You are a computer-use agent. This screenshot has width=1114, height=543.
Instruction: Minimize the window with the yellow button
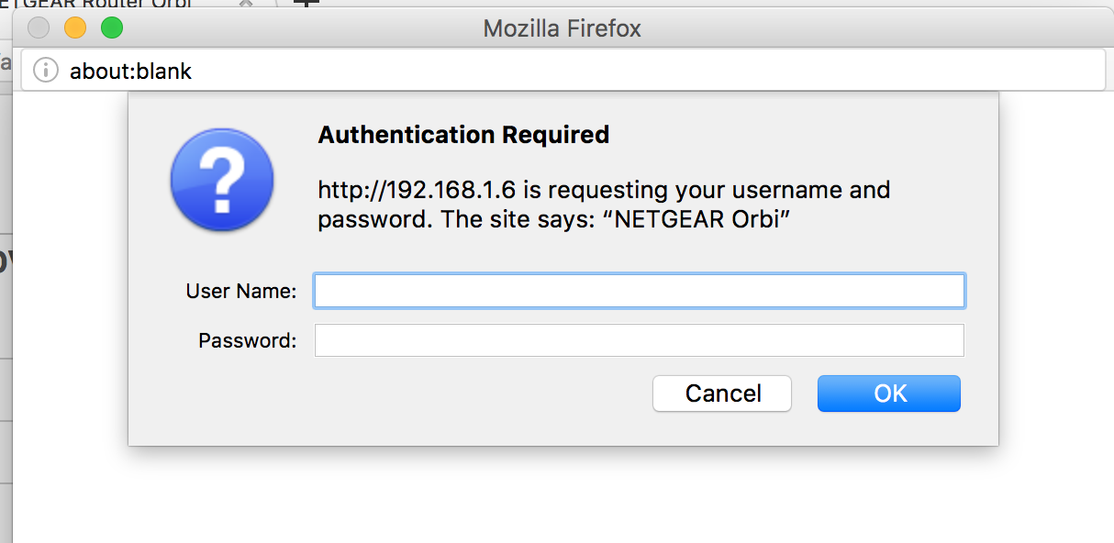click(x=75, y=28)
